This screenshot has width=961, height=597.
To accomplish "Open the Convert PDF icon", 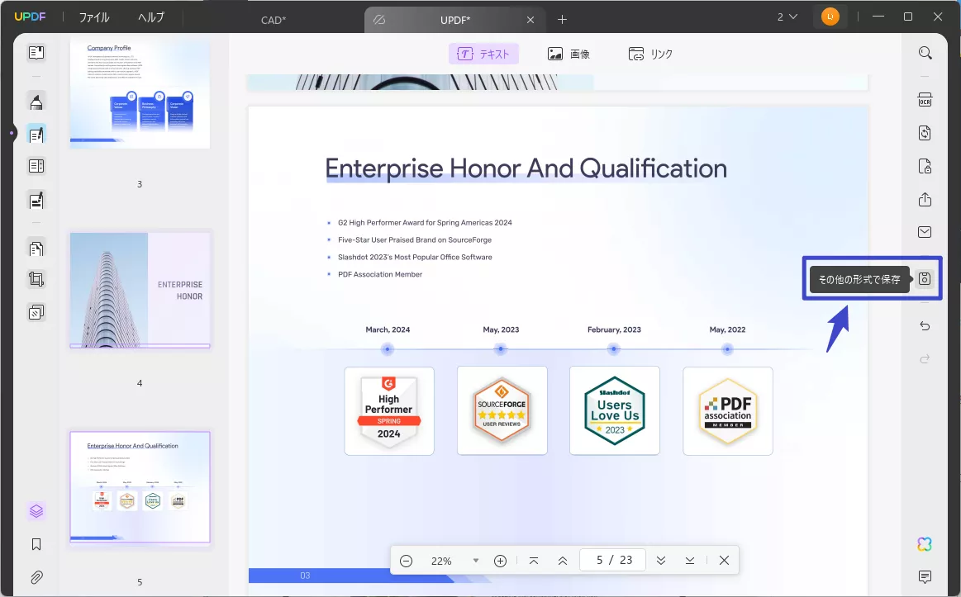I will 925,133.
